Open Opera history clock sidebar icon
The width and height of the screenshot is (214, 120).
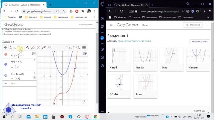click(102, 49)
